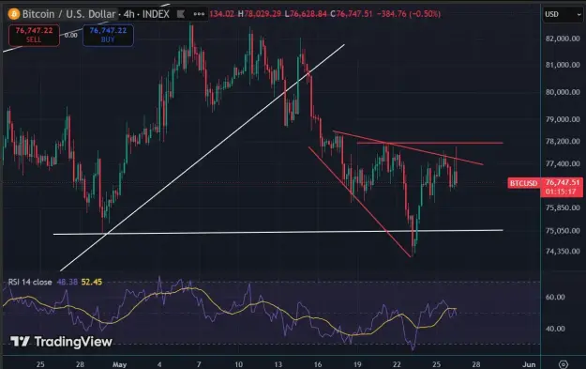Click the close value C76,747.51 in legend
This screenshot has height=369, width=586.
point(352,14)
